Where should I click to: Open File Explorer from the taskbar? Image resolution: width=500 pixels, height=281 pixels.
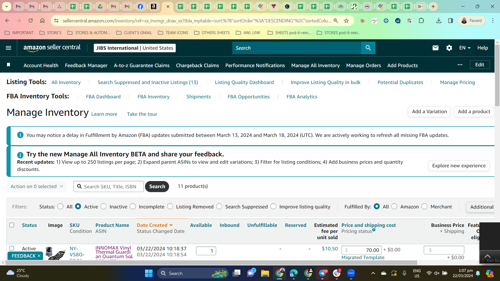tap(265, 273)
